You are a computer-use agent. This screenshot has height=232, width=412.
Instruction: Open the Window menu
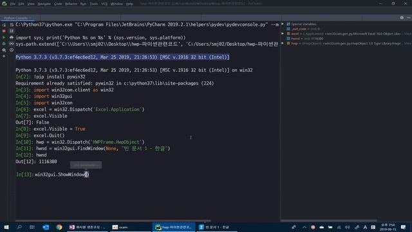[117, 4]
